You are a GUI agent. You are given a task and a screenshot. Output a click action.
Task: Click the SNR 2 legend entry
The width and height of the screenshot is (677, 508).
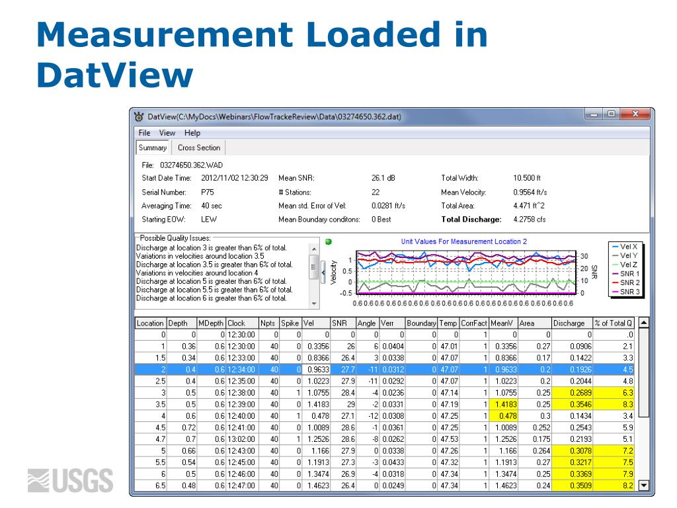tap(625, 283)
